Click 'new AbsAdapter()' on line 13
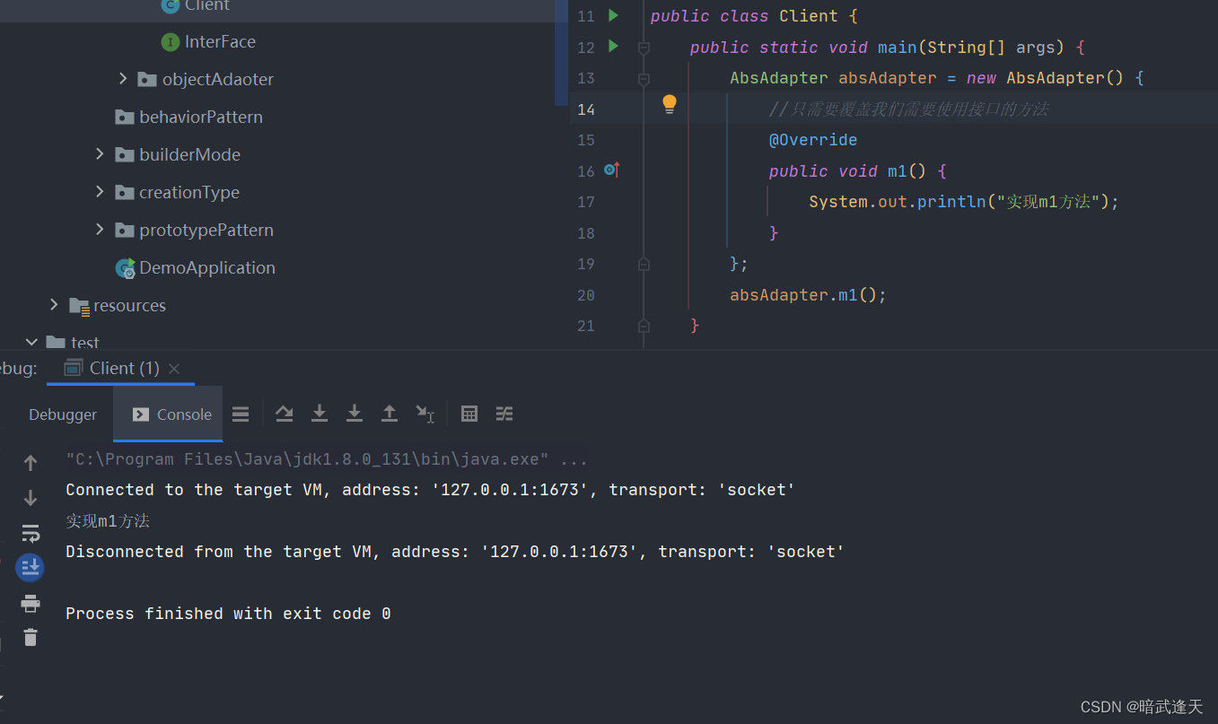The height and width of the screenshot is (724, 1218). (1045, 78)
